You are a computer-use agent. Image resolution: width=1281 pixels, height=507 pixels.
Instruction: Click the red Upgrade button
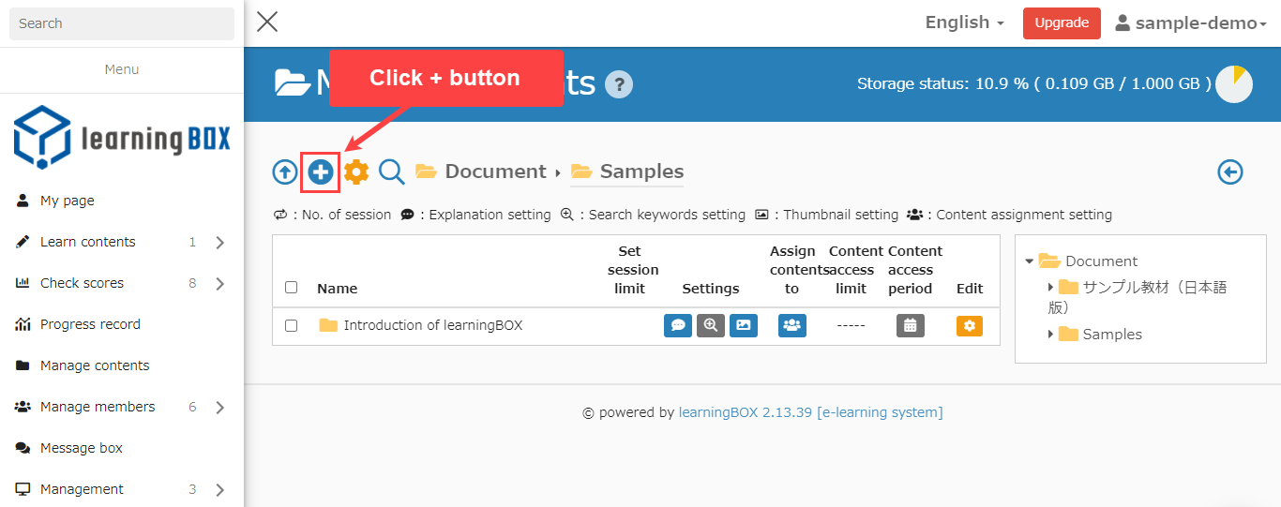click(x=1062, y=22)
